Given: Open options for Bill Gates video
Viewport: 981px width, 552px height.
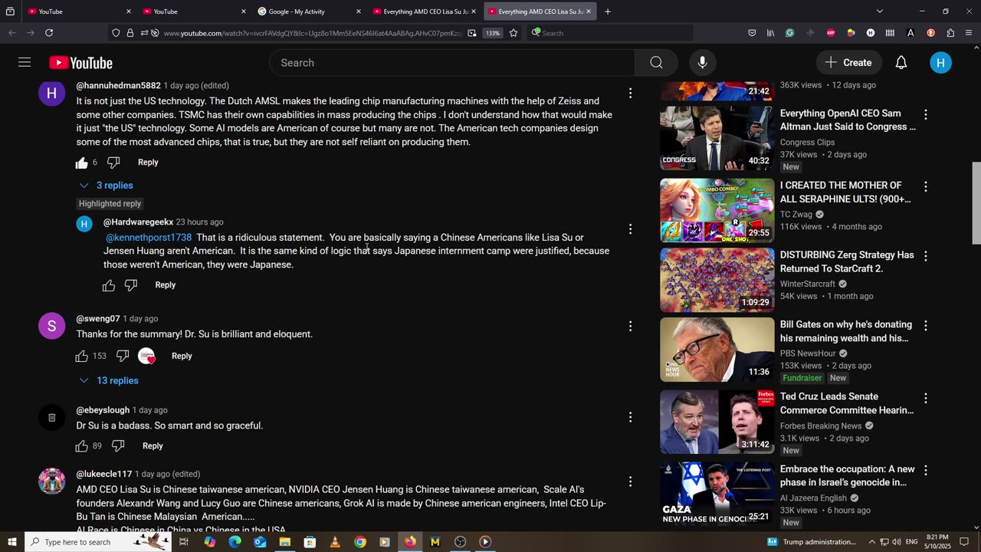Looking at the screenshot, I should click(x=925, y=326).
